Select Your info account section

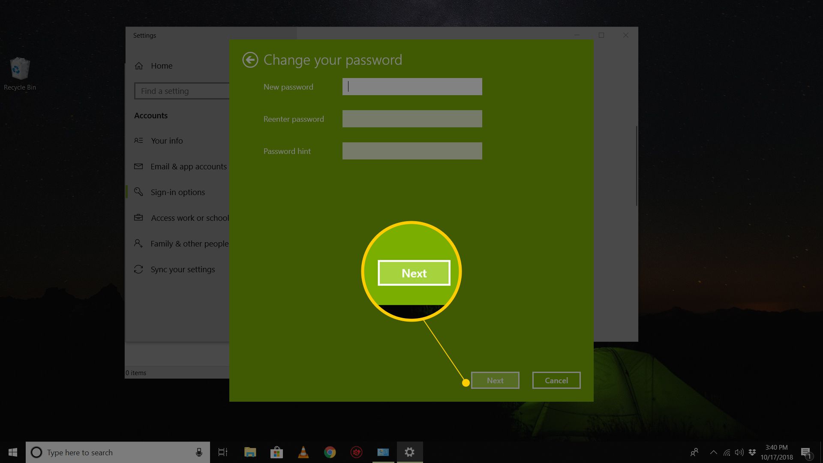167,140
